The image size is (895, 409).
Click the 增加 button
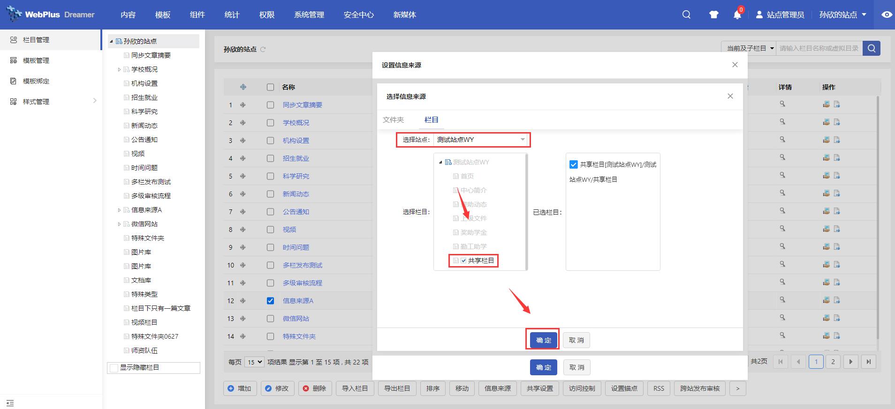[x=240, y=388]
